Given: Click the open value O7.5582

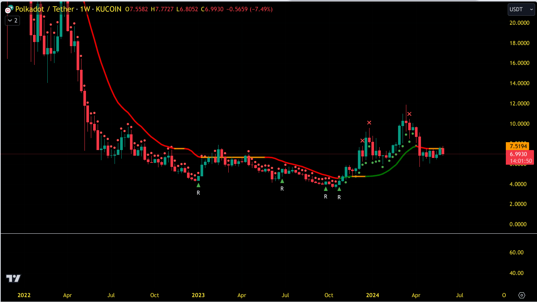Looking at the screenshot, I should tap(137, 9).
